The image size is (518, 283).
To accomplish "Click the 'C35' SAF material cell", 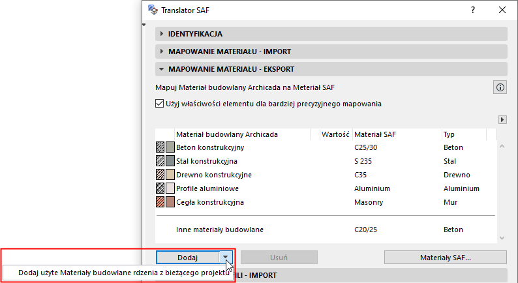I will [x=360, y=175].
